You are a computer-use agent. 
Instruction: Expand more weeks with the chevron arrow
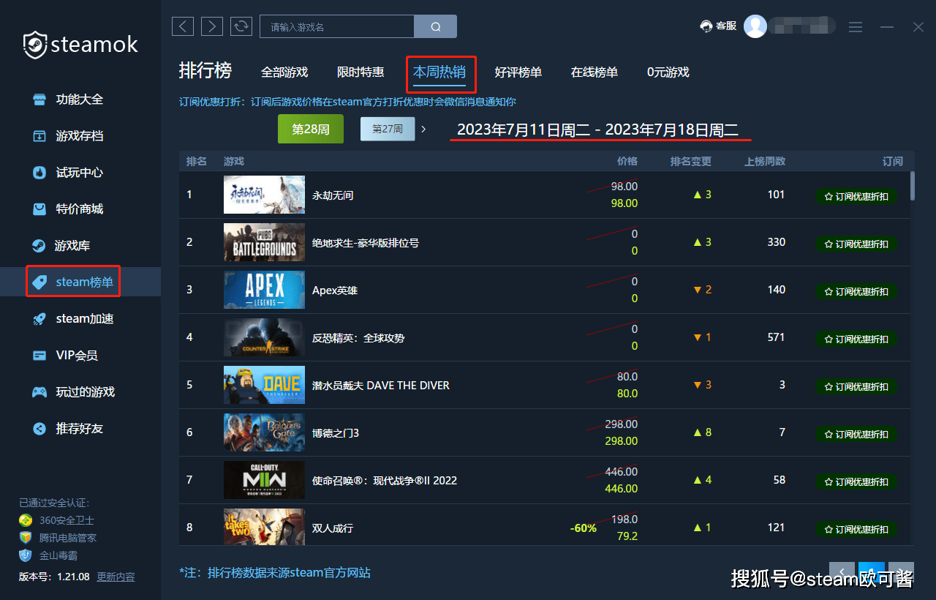click(423, 129)
